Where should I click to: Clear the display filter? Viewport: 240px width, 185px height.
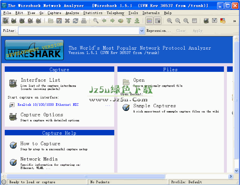pyautogui.click(x=181, y=31)
